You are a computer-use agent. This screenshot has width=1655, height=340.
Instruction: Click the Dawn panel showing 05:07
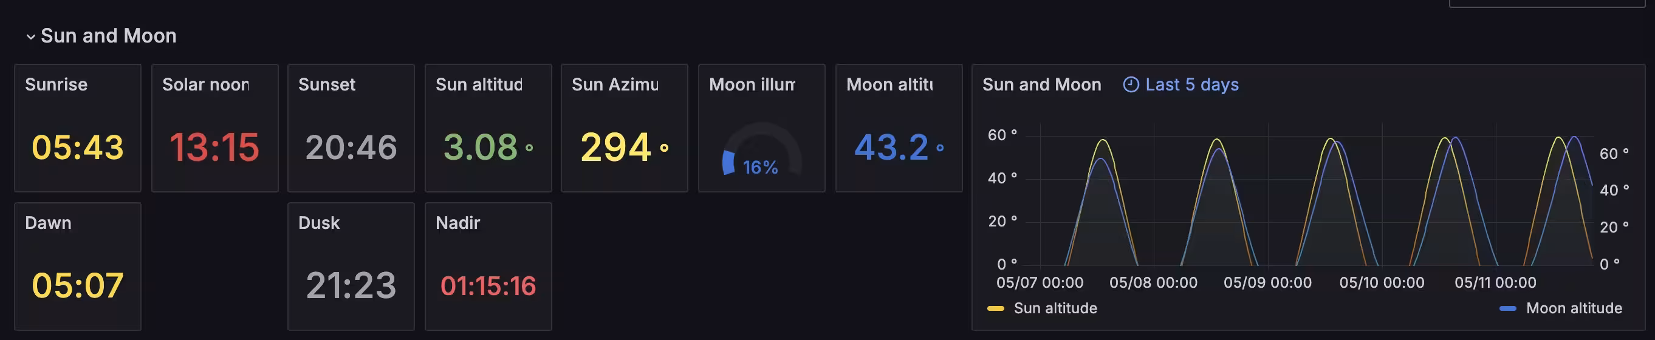78,266
